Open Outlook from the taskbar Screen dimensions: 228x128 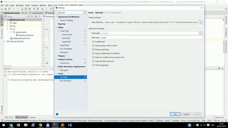(x=11, y=125)
